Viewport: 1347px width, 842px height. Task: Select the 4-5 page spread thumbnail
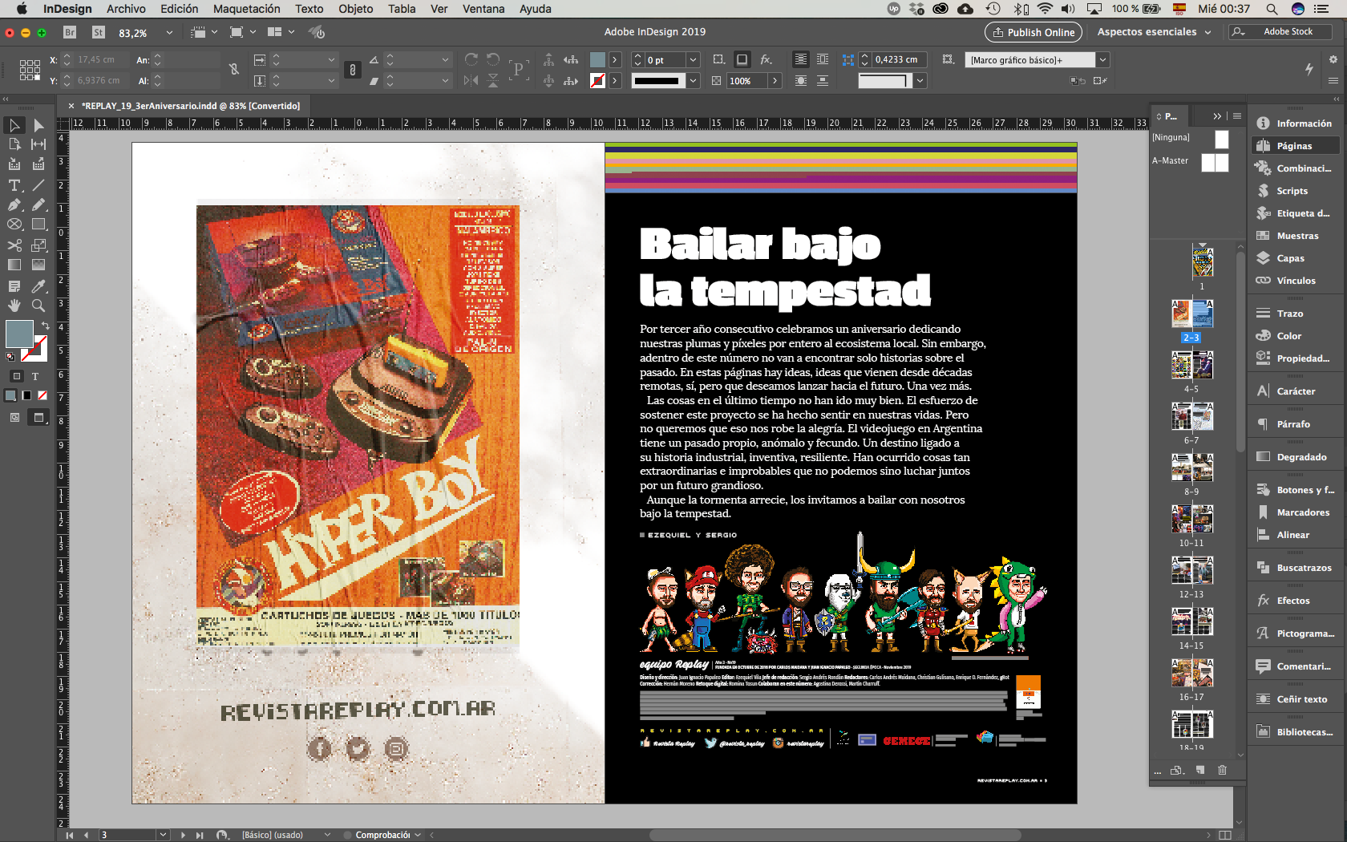pos(1192,366)
